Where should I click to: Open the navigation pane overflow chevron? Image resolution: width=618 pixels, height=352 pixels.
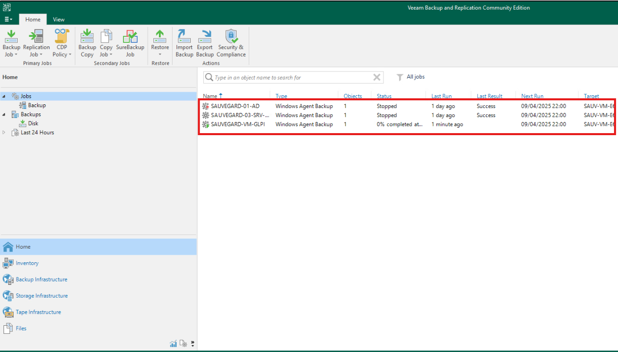(192, 344)
